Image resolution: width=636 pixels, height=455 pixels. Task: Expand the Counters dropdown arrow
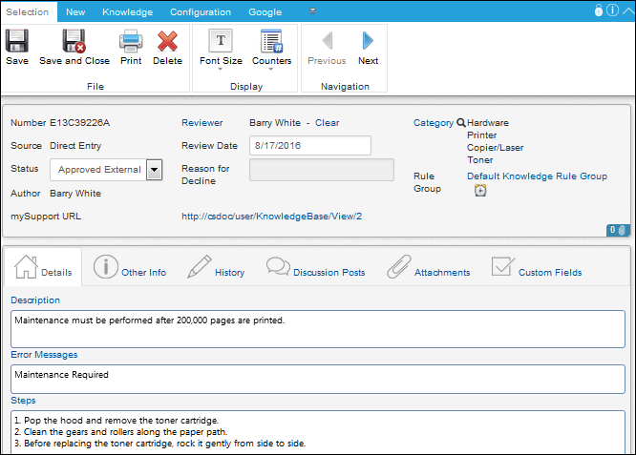[x=271, y=70]
